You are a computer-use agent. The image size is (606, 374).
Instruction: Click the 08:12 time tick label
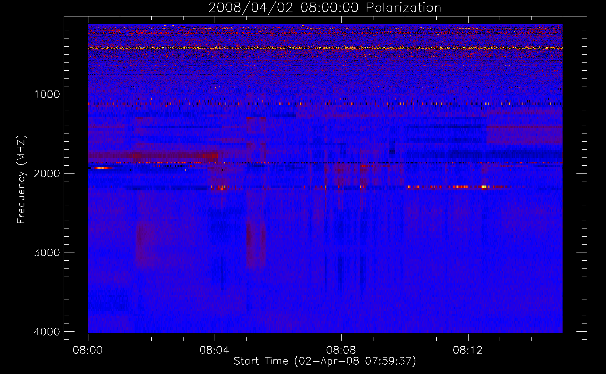tap(468, 350)
